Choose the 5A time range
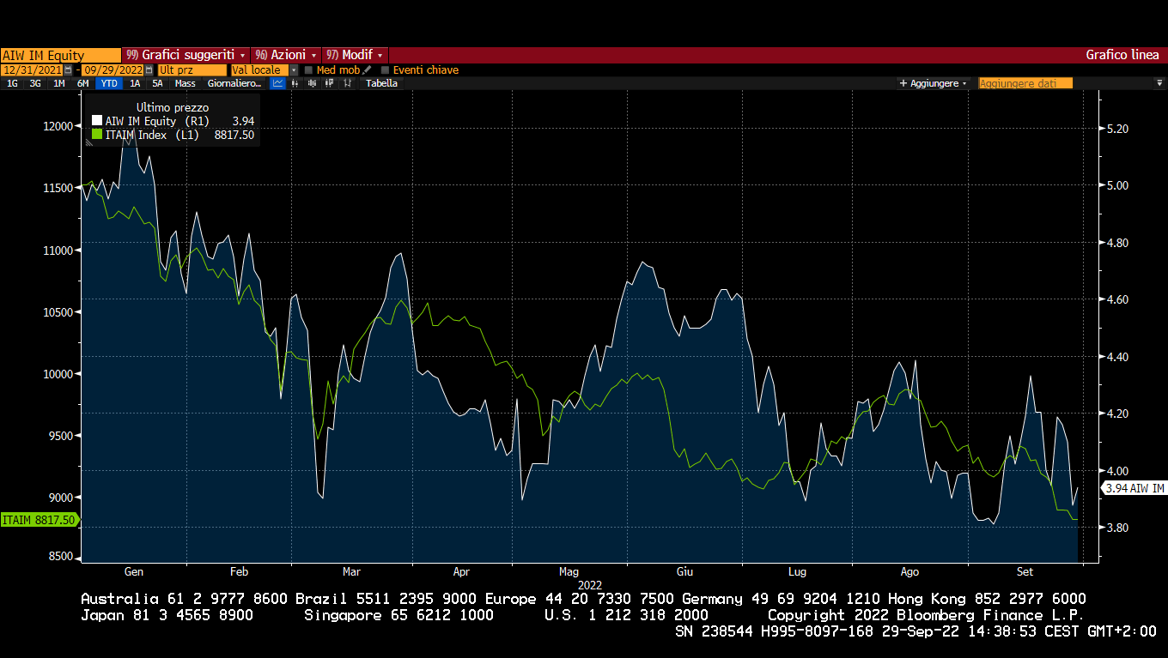Image resolution: width=1168 pixels, height=658 pixels. pos(157,83)
